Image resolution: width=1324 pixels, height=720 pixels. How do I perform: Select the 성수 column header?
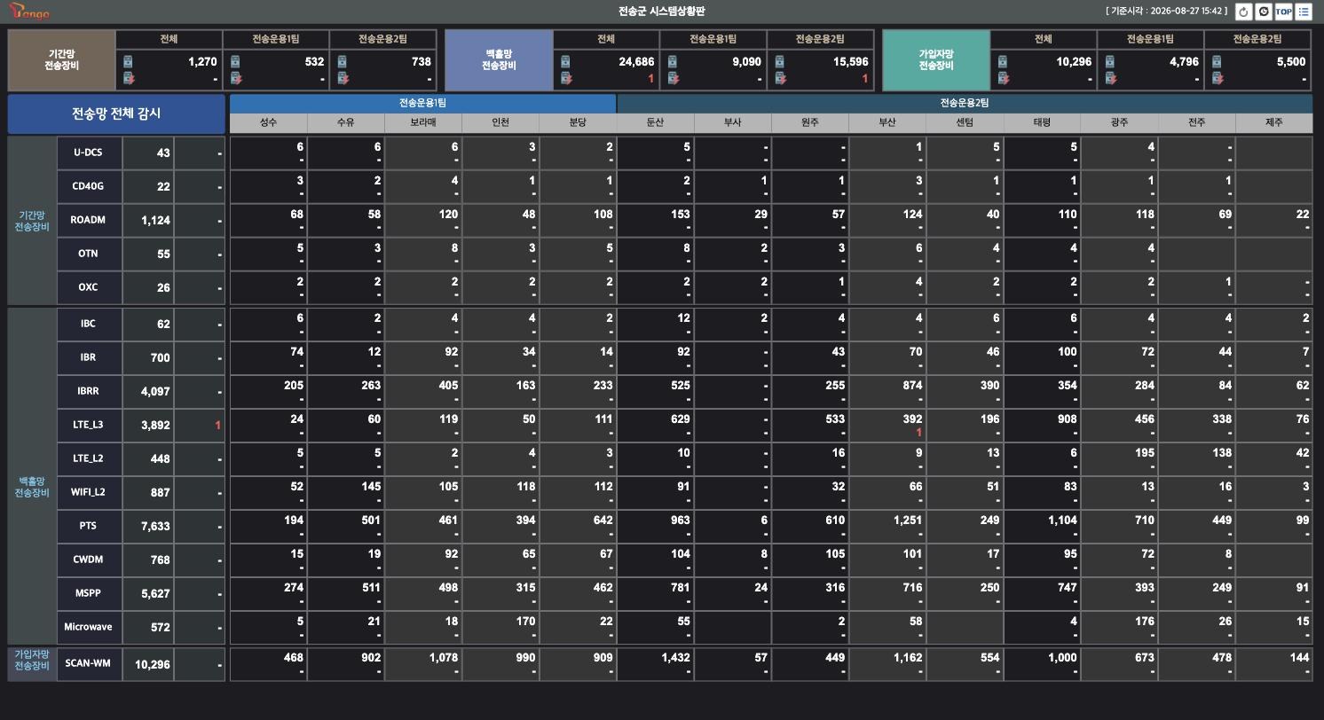[268, 122]
